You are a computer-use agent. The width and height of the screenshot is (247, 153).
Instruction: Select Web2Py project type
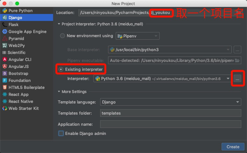tap(26, 45)
